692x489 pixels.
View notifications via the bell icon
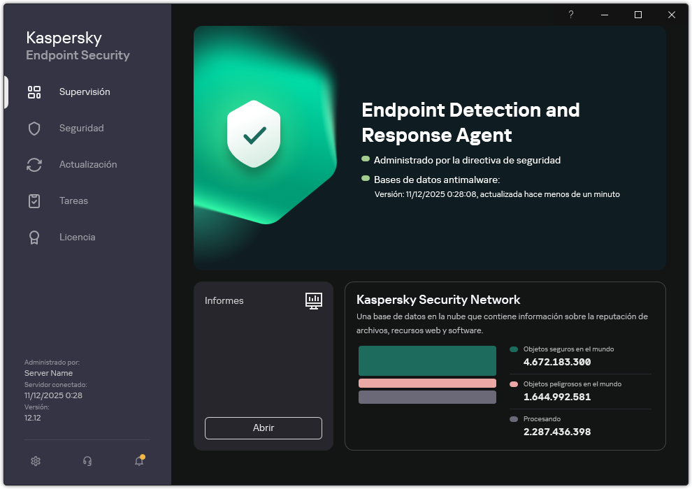pos(138,462)
